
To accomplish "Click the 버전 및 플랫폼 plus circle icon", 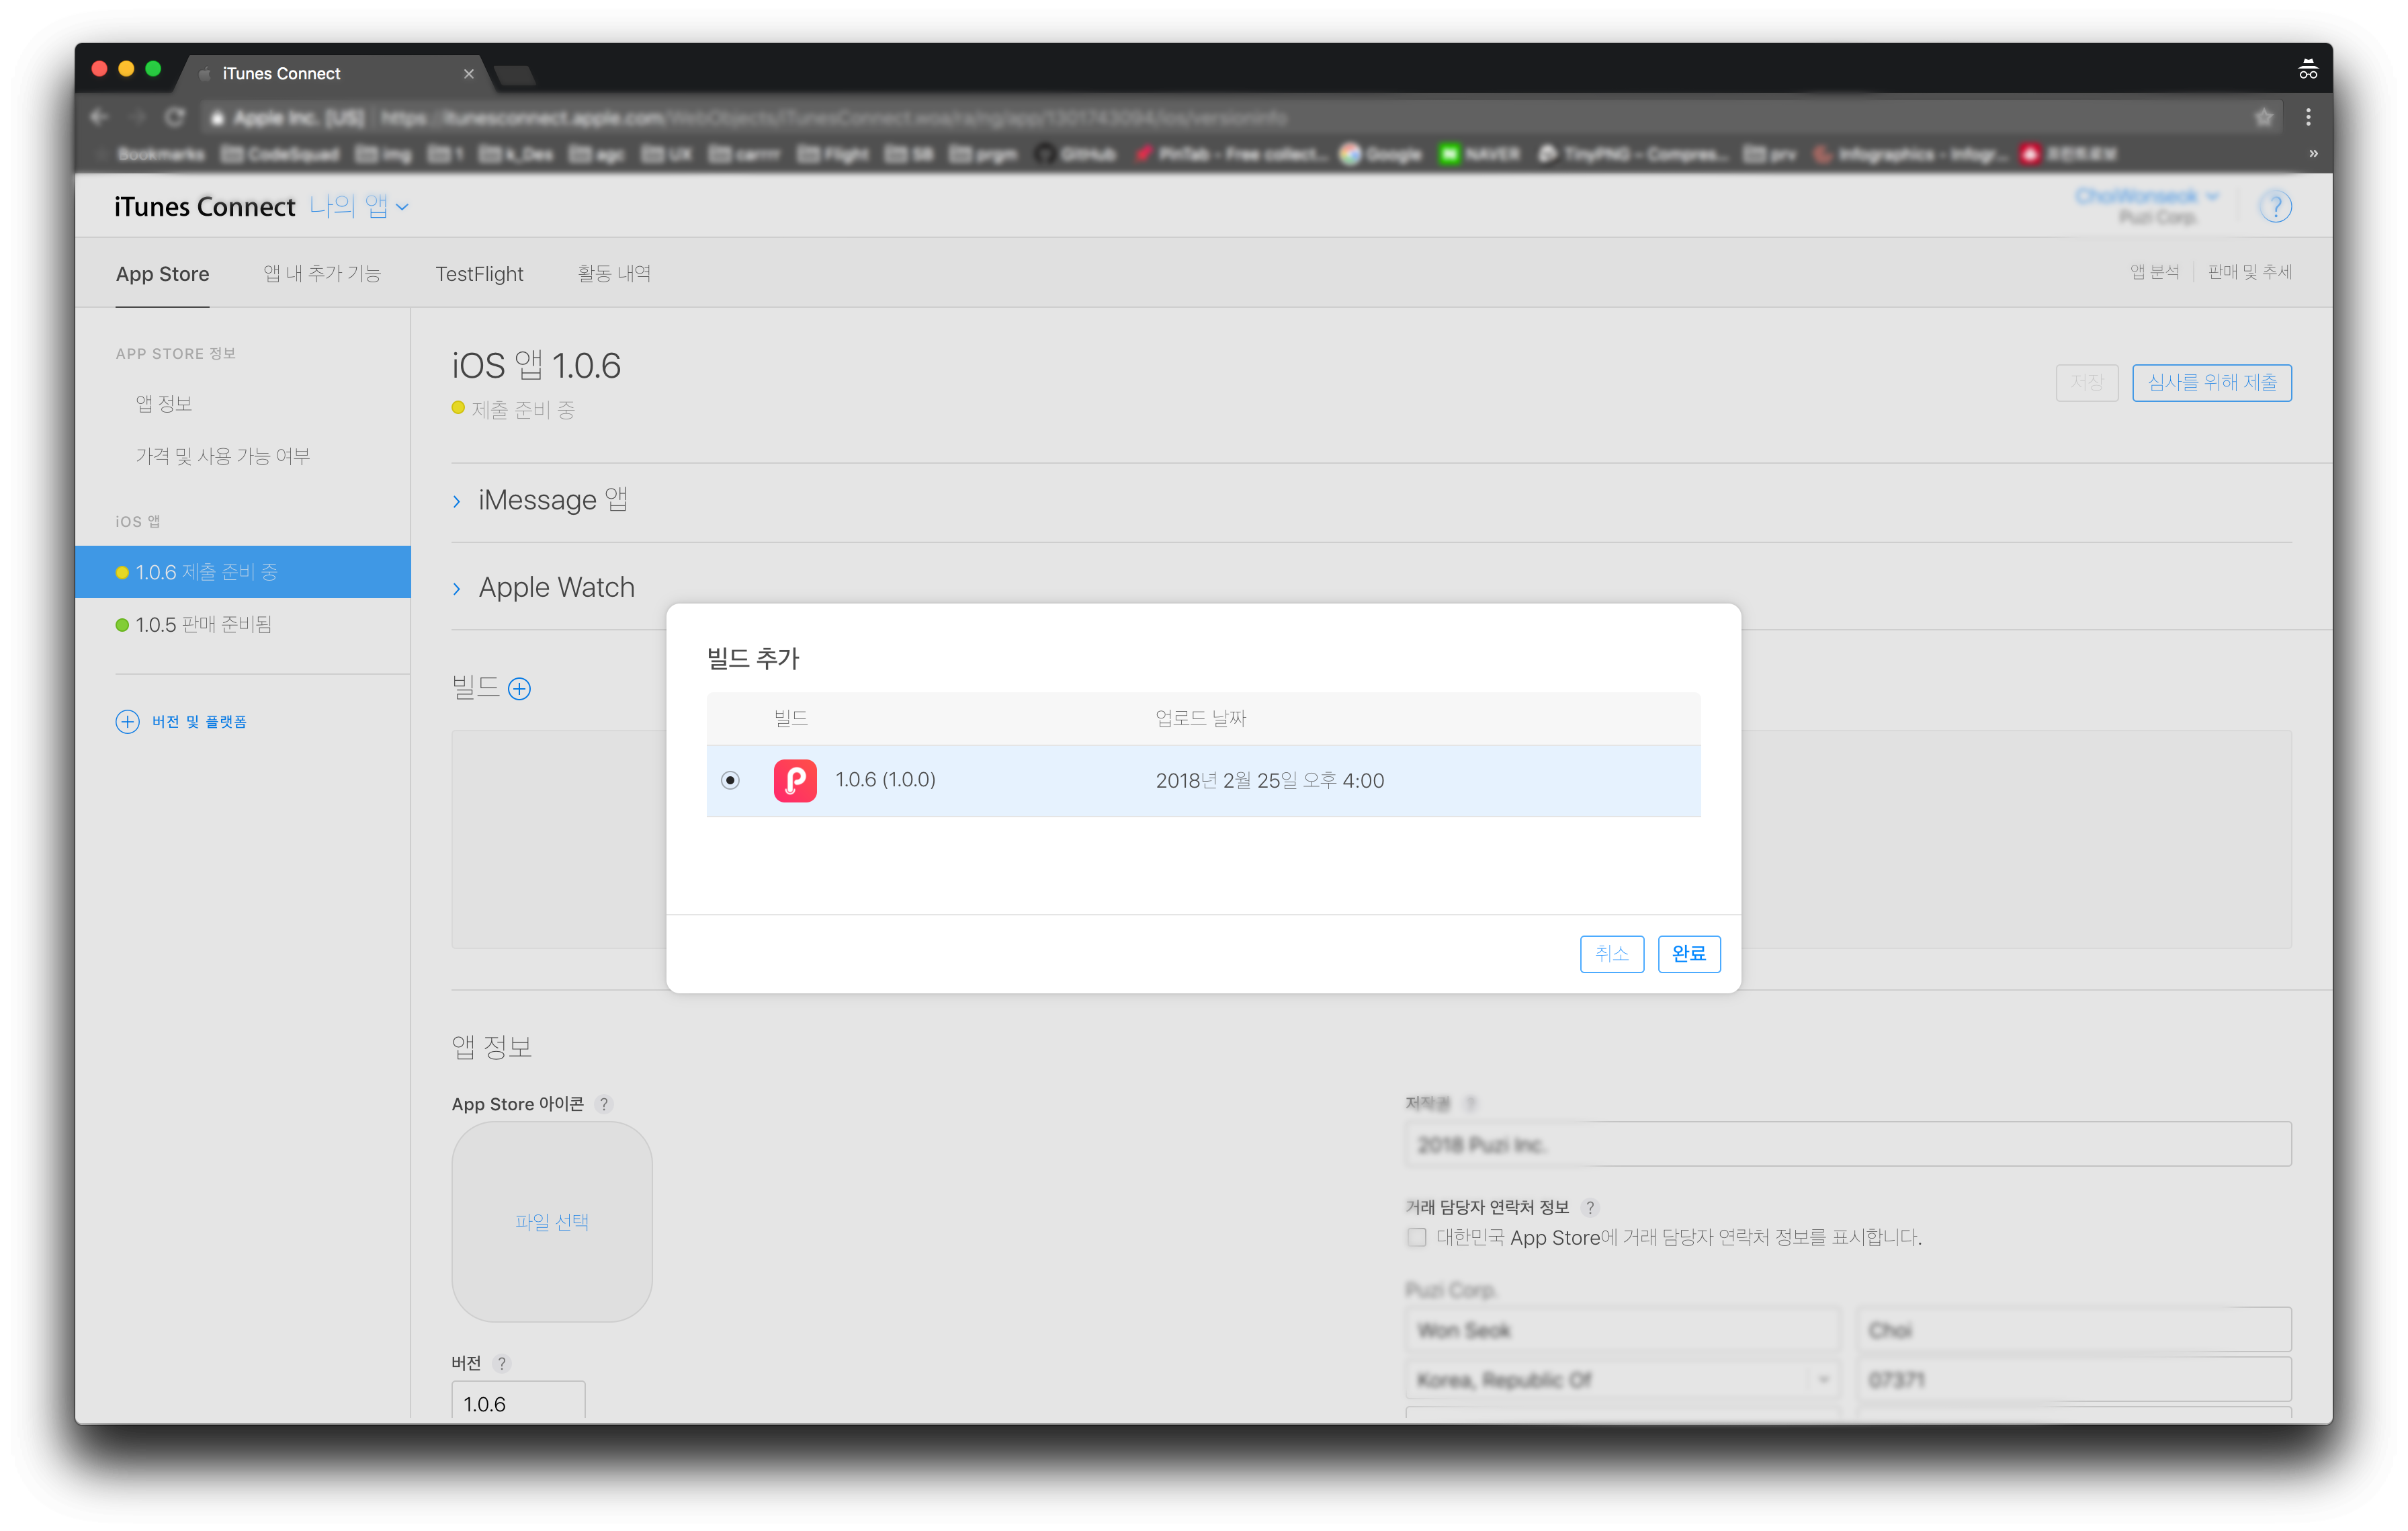I will [x=127, y=722].
